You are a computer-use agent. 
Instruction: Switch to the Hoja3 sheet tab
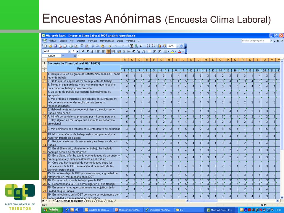click(x=110, y=201)
